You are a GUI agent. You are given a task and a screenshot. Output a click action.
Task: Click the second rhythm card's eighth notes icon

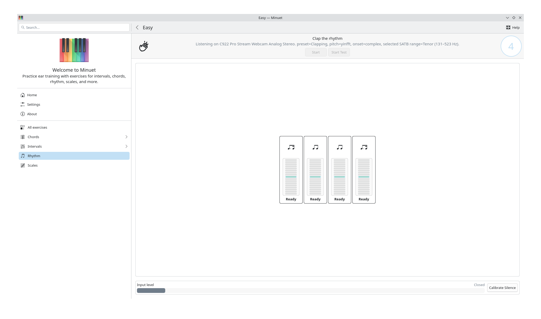(315, 147)
